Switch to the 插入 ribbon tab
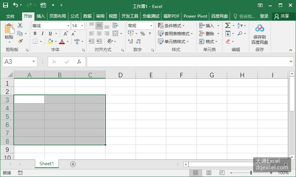 [x=40, y=16]
